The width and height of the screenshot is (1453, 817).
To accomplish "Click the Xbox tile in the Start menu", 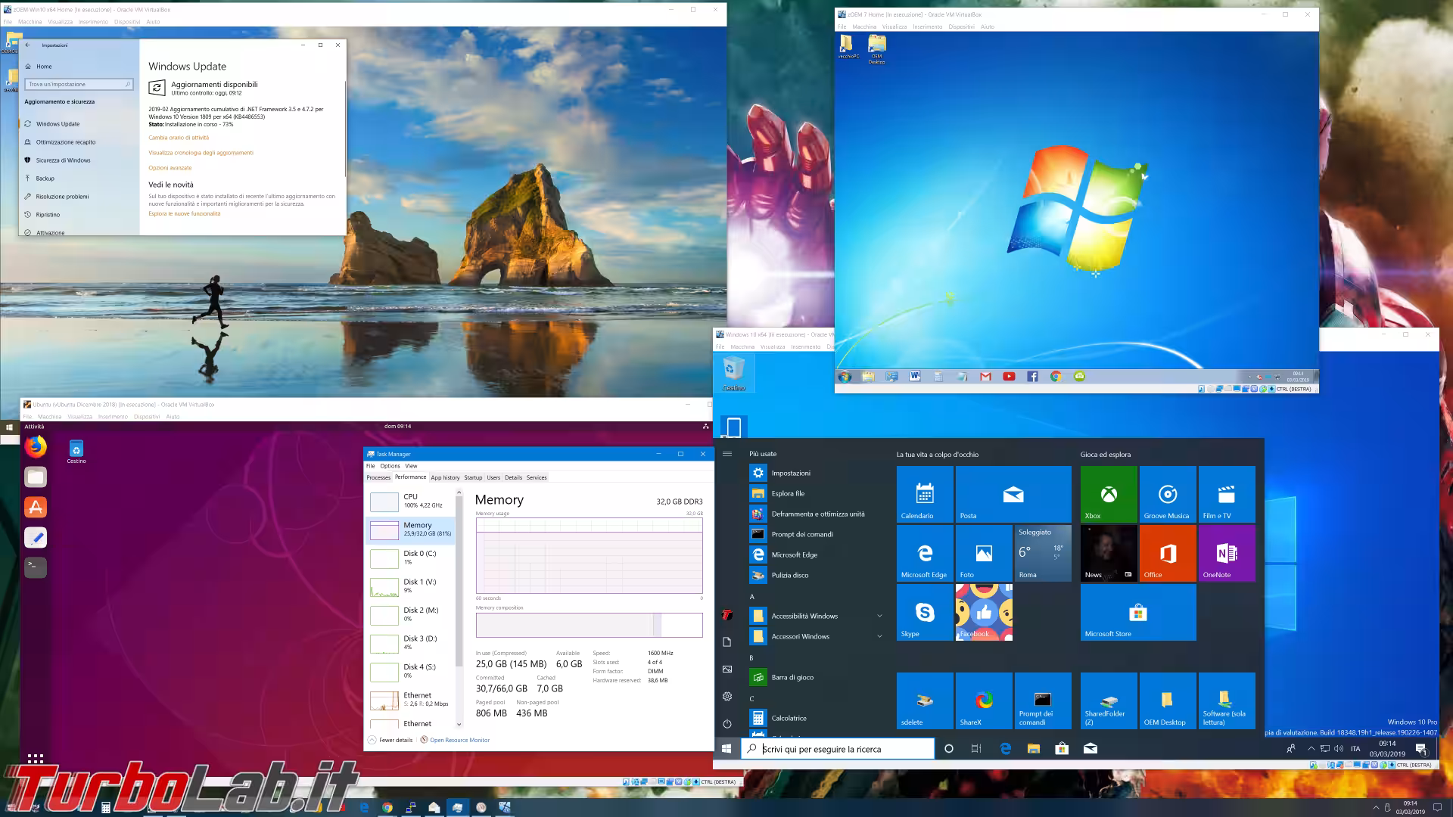I will [1108, 494].
